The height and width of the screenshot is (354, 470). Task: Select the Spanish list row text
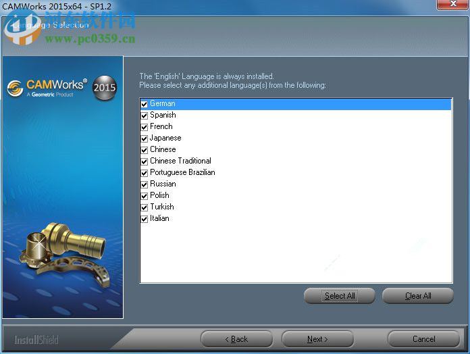163,115
